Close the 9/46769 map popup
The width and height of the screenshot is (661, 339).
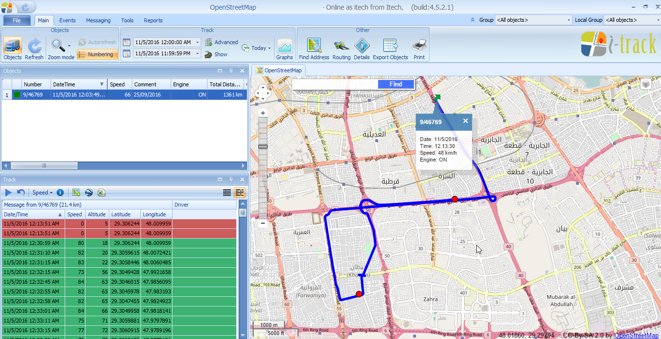[x=466, y=121]
